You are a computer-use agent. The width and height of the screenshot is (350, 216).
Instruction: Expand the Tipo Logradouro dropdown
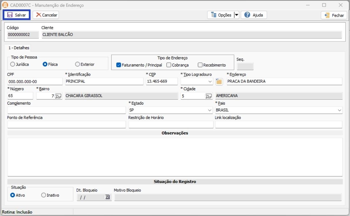(210, 81)
